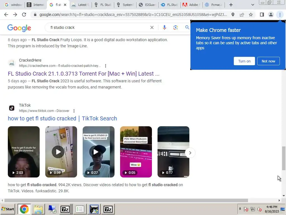Search by image with Google Lens icon
The image size is (286, 215).
(175, 27)
